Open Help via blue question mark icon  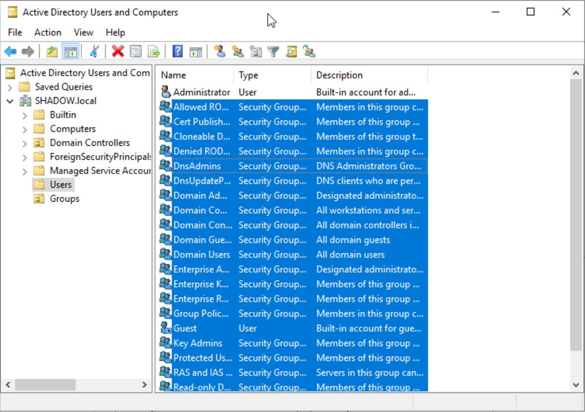[x=177, y=52]
